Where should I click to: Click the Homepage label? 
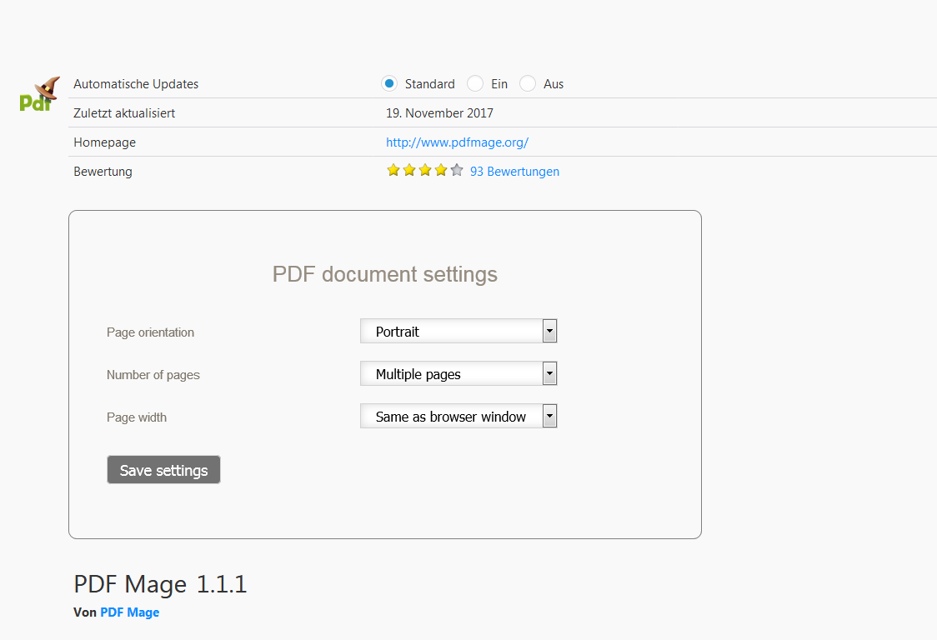(104, 142)
